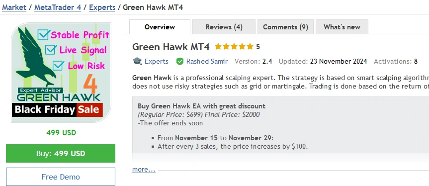Select the Overview tab
The width and height of the screenshot is (429, 186).
click(160, 27)
